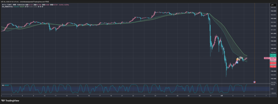
Task: Click the 8月 label on time axis
Action: click(222, 96)
